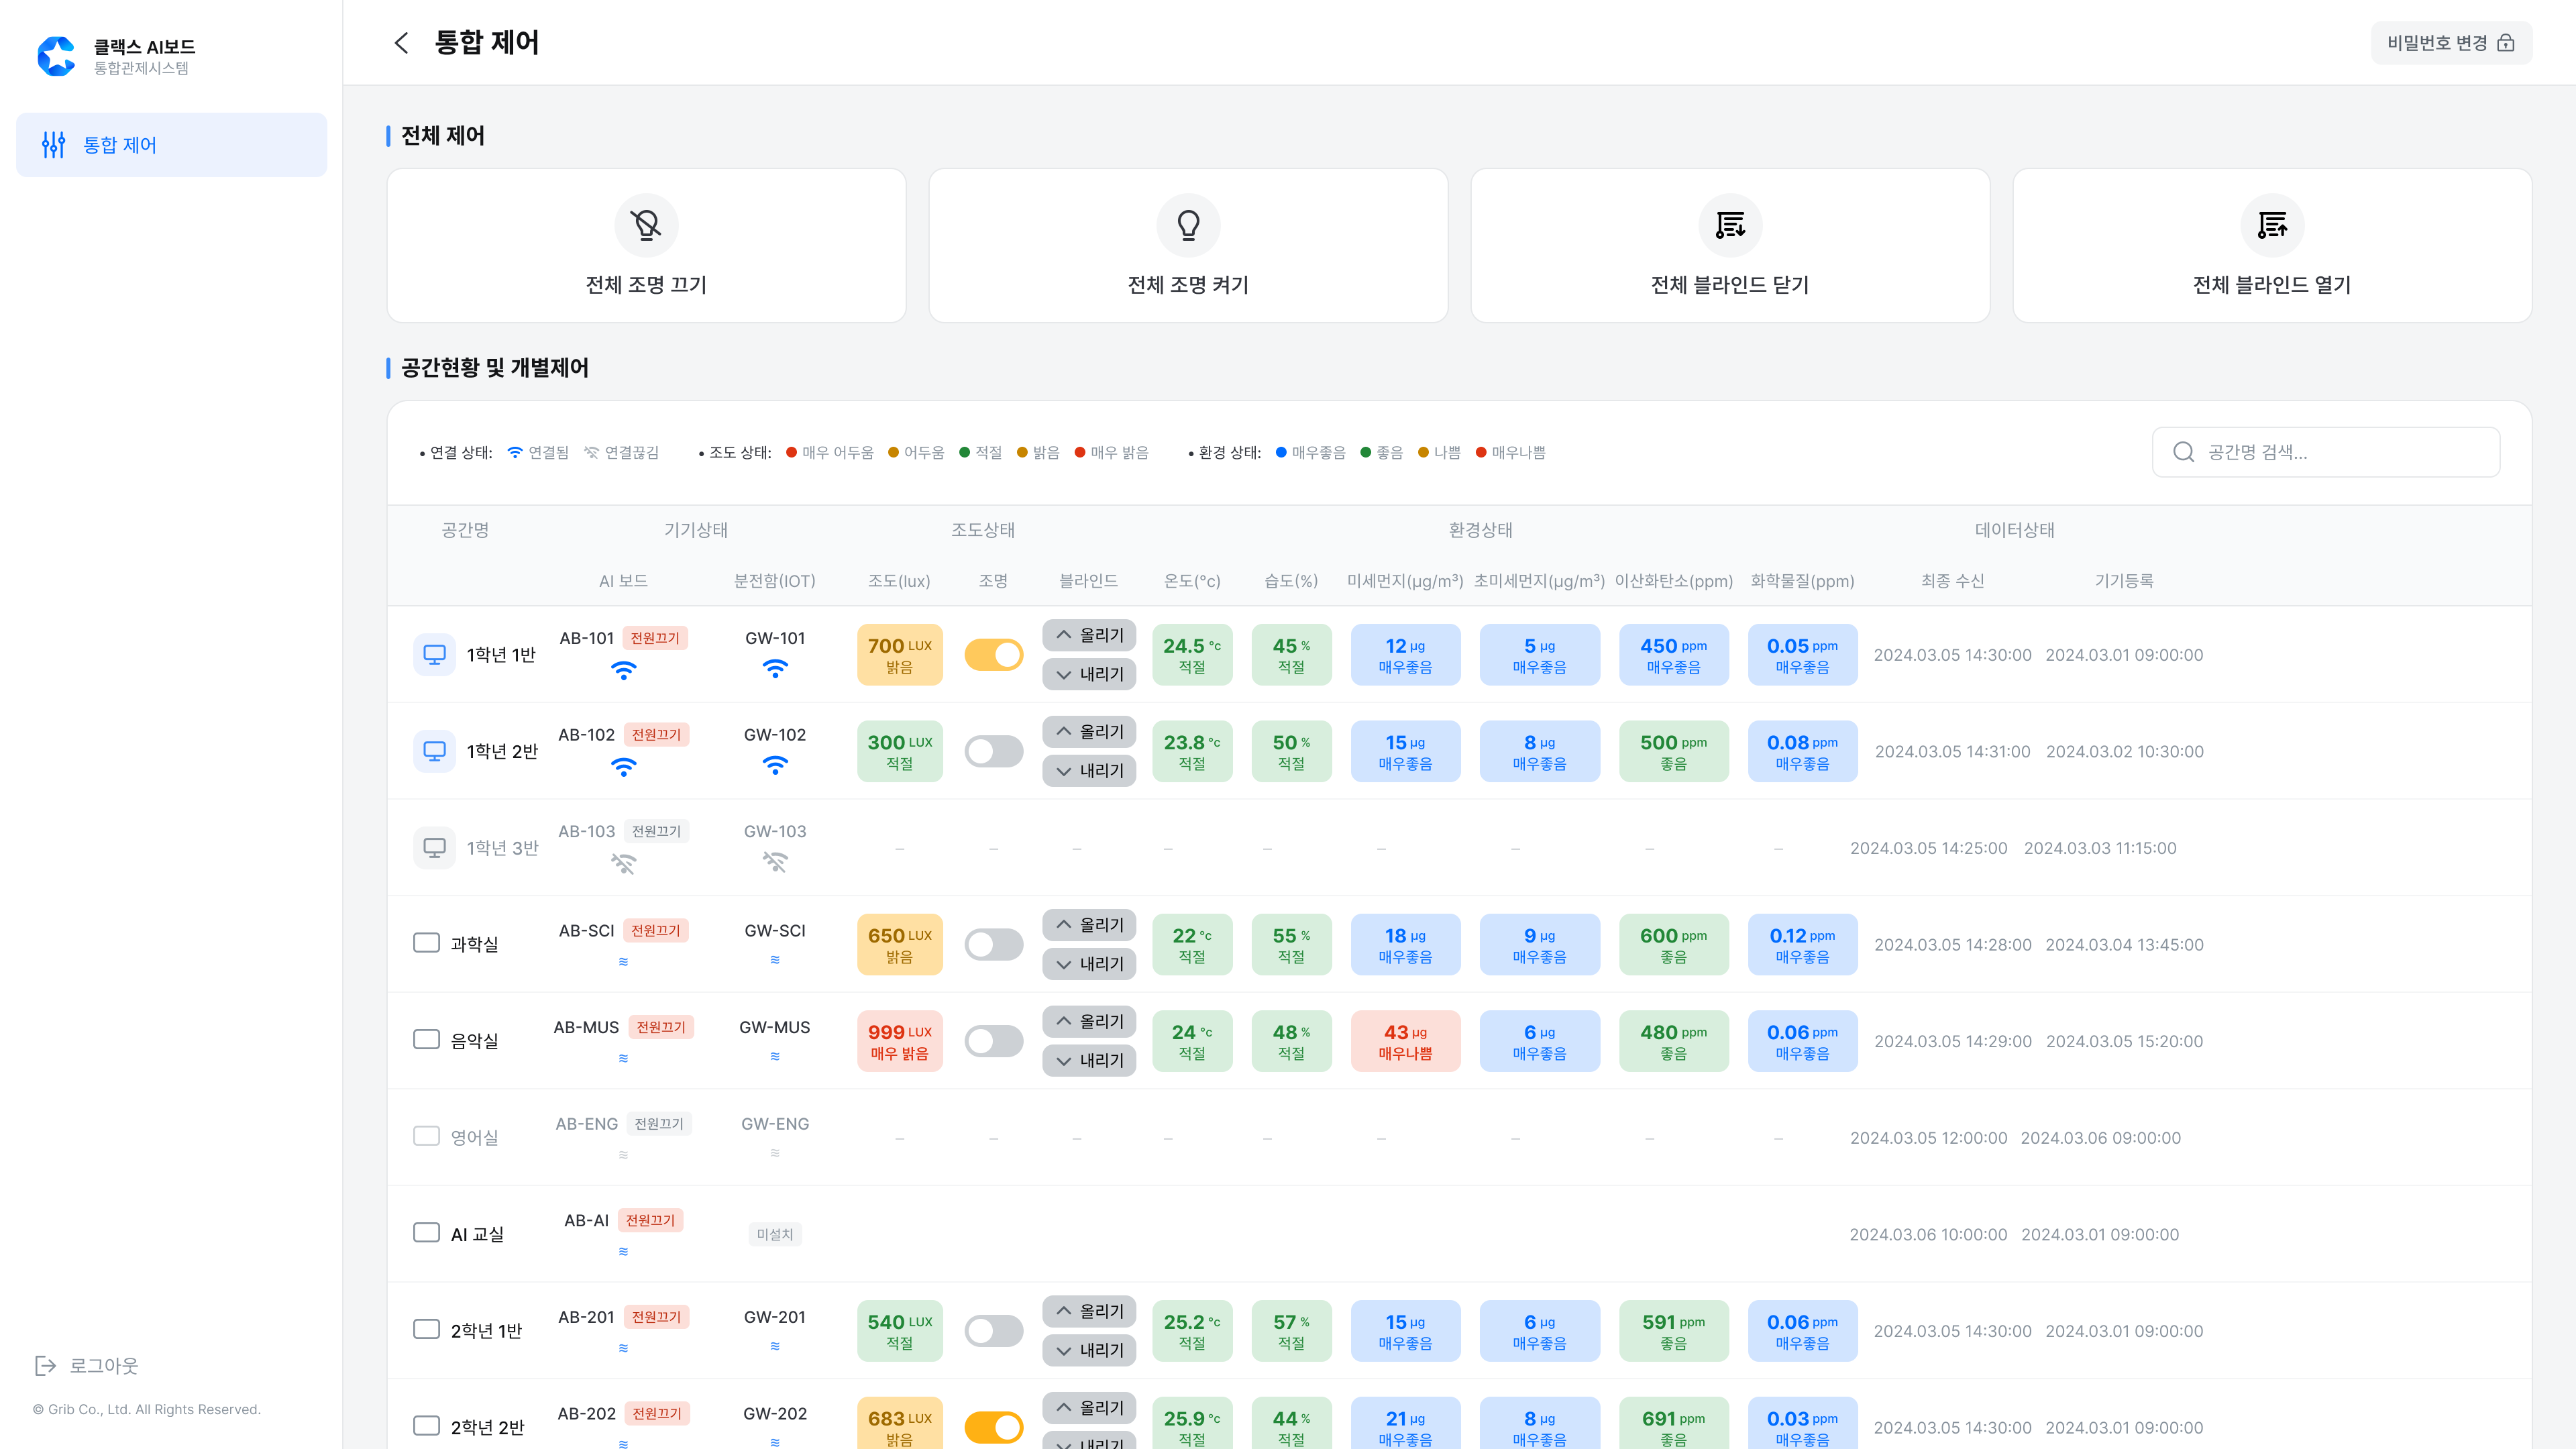The height and width of the screenshot is (1449, 2576).
Task: Lower blinds with 내리기 for 1학년 1반
Action: (1089, 674)
